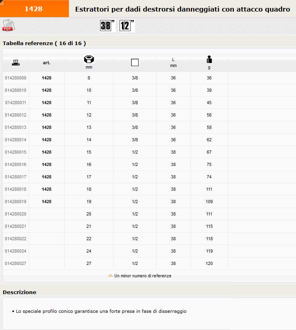The width and height of the screenshot is (296, 330).
Task: Click bold 1428 in row 014280019
Action: click(47, 202)
